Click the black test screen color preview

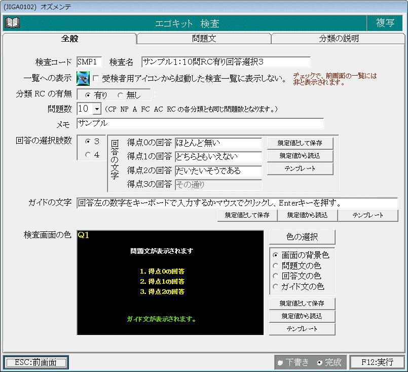(x=170, y=283)
